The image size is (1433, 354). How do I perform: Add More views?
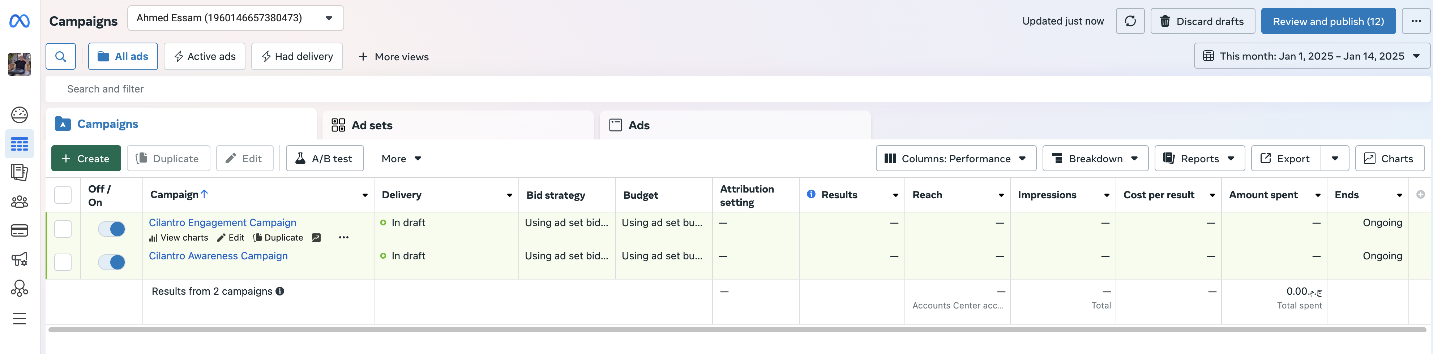click(393, 57)
